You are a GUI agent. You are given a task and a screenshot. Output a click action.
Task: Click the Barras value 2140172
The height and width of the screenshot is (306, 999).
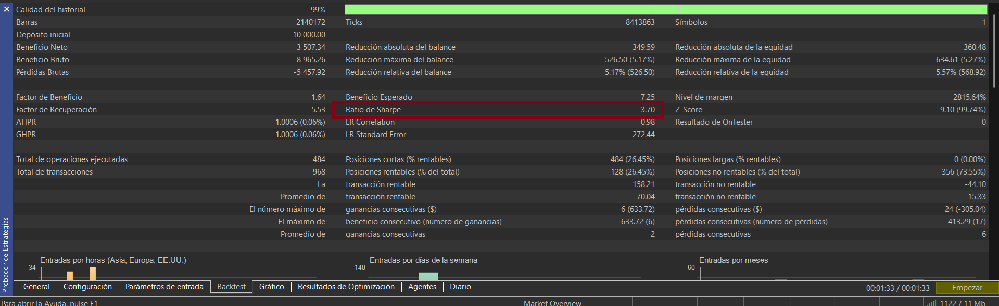coord(311,22)
